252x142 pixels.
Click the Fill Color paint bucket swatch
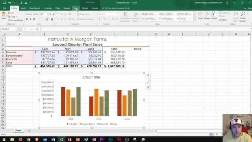click(47, 19)
